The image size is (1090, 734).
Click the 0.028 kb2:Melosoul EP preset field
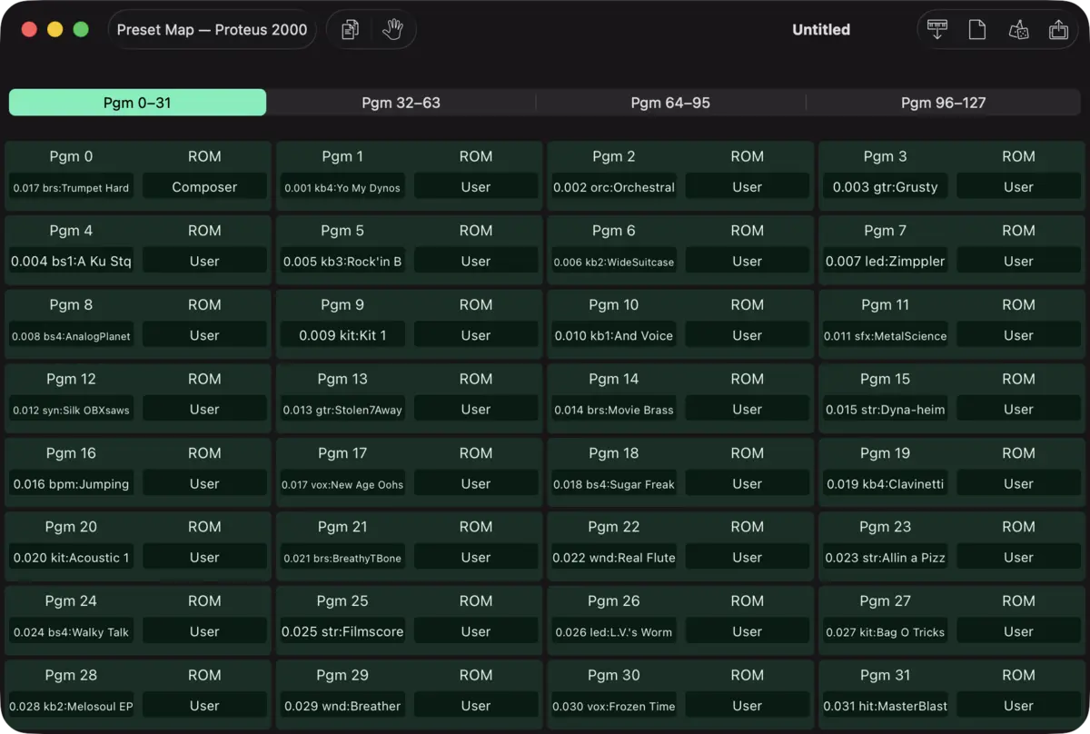tap(71, 706)
